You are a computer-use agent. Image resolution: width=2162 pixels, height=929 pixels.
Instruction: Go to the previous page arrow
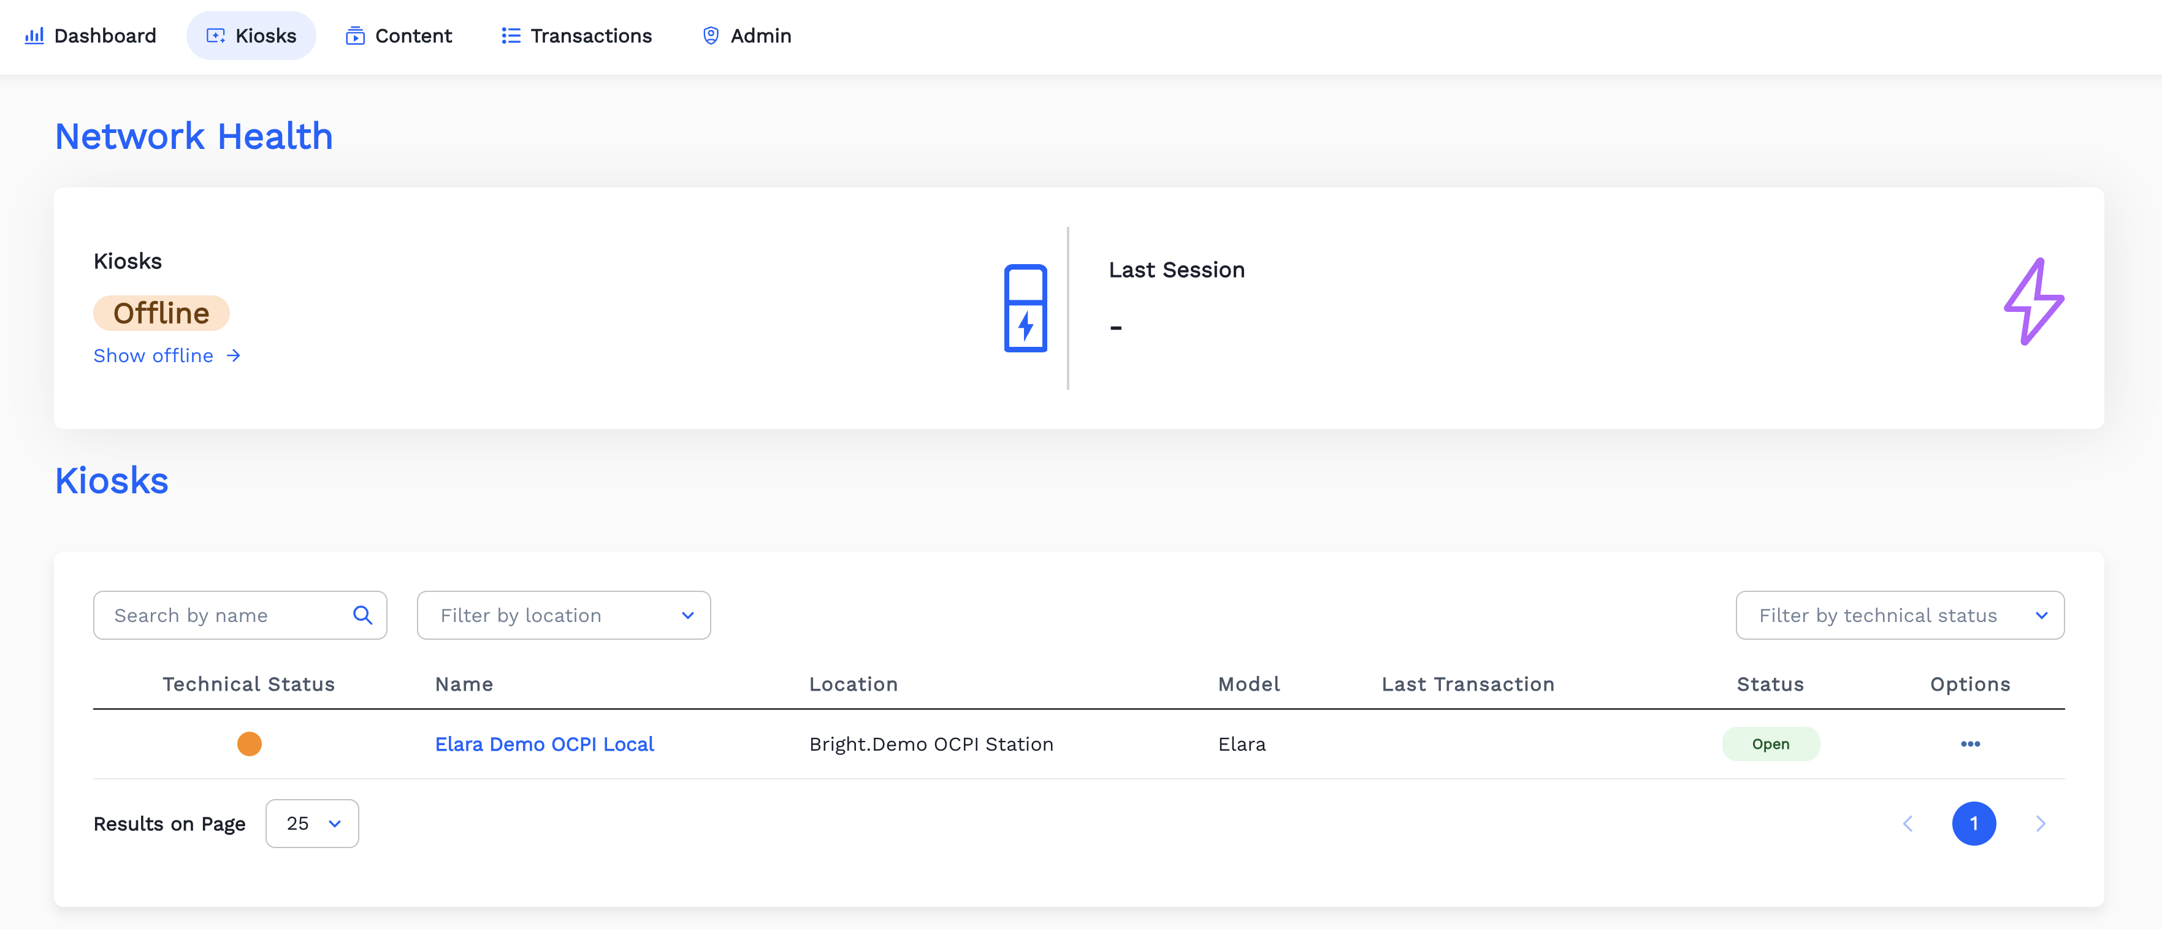(1908, 824)
